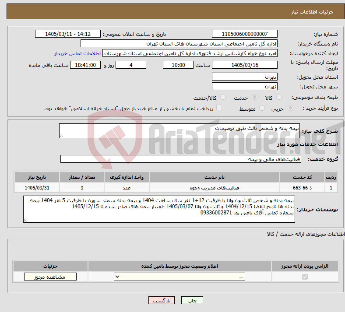Screen dimensions: 345x312
Task: Open the اعلام وضعیت مجوز dropdown
Action: coord(180,277)
